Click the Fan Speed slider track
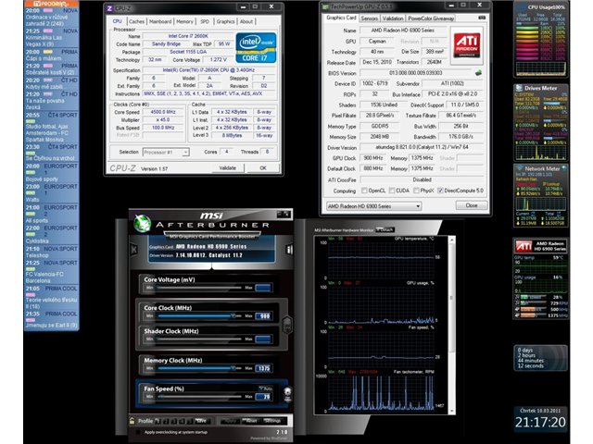The height and width of the screenshot is (444, 593). (x=199, y=397)
